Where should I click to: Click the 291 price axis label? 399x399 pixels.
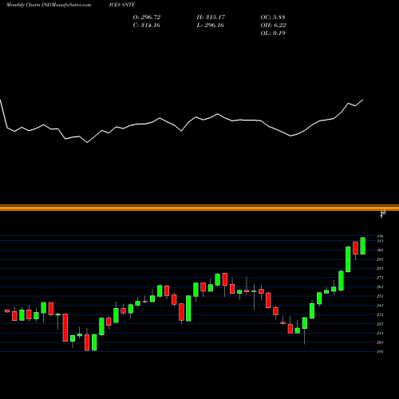coord(380,259)
